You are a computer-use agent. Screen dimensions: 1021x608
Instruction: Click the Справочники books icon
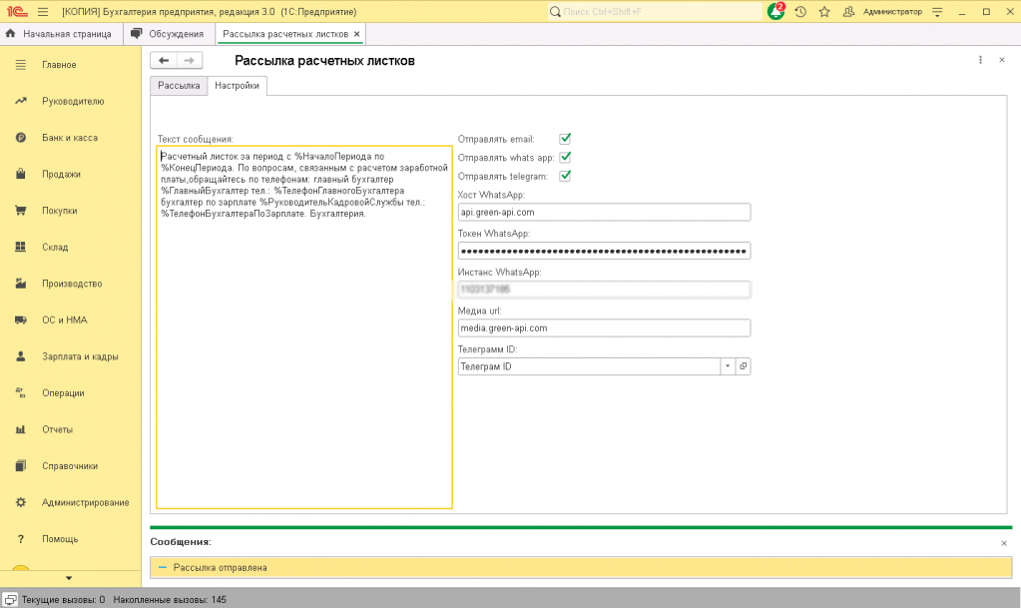[x=21, y=466]
